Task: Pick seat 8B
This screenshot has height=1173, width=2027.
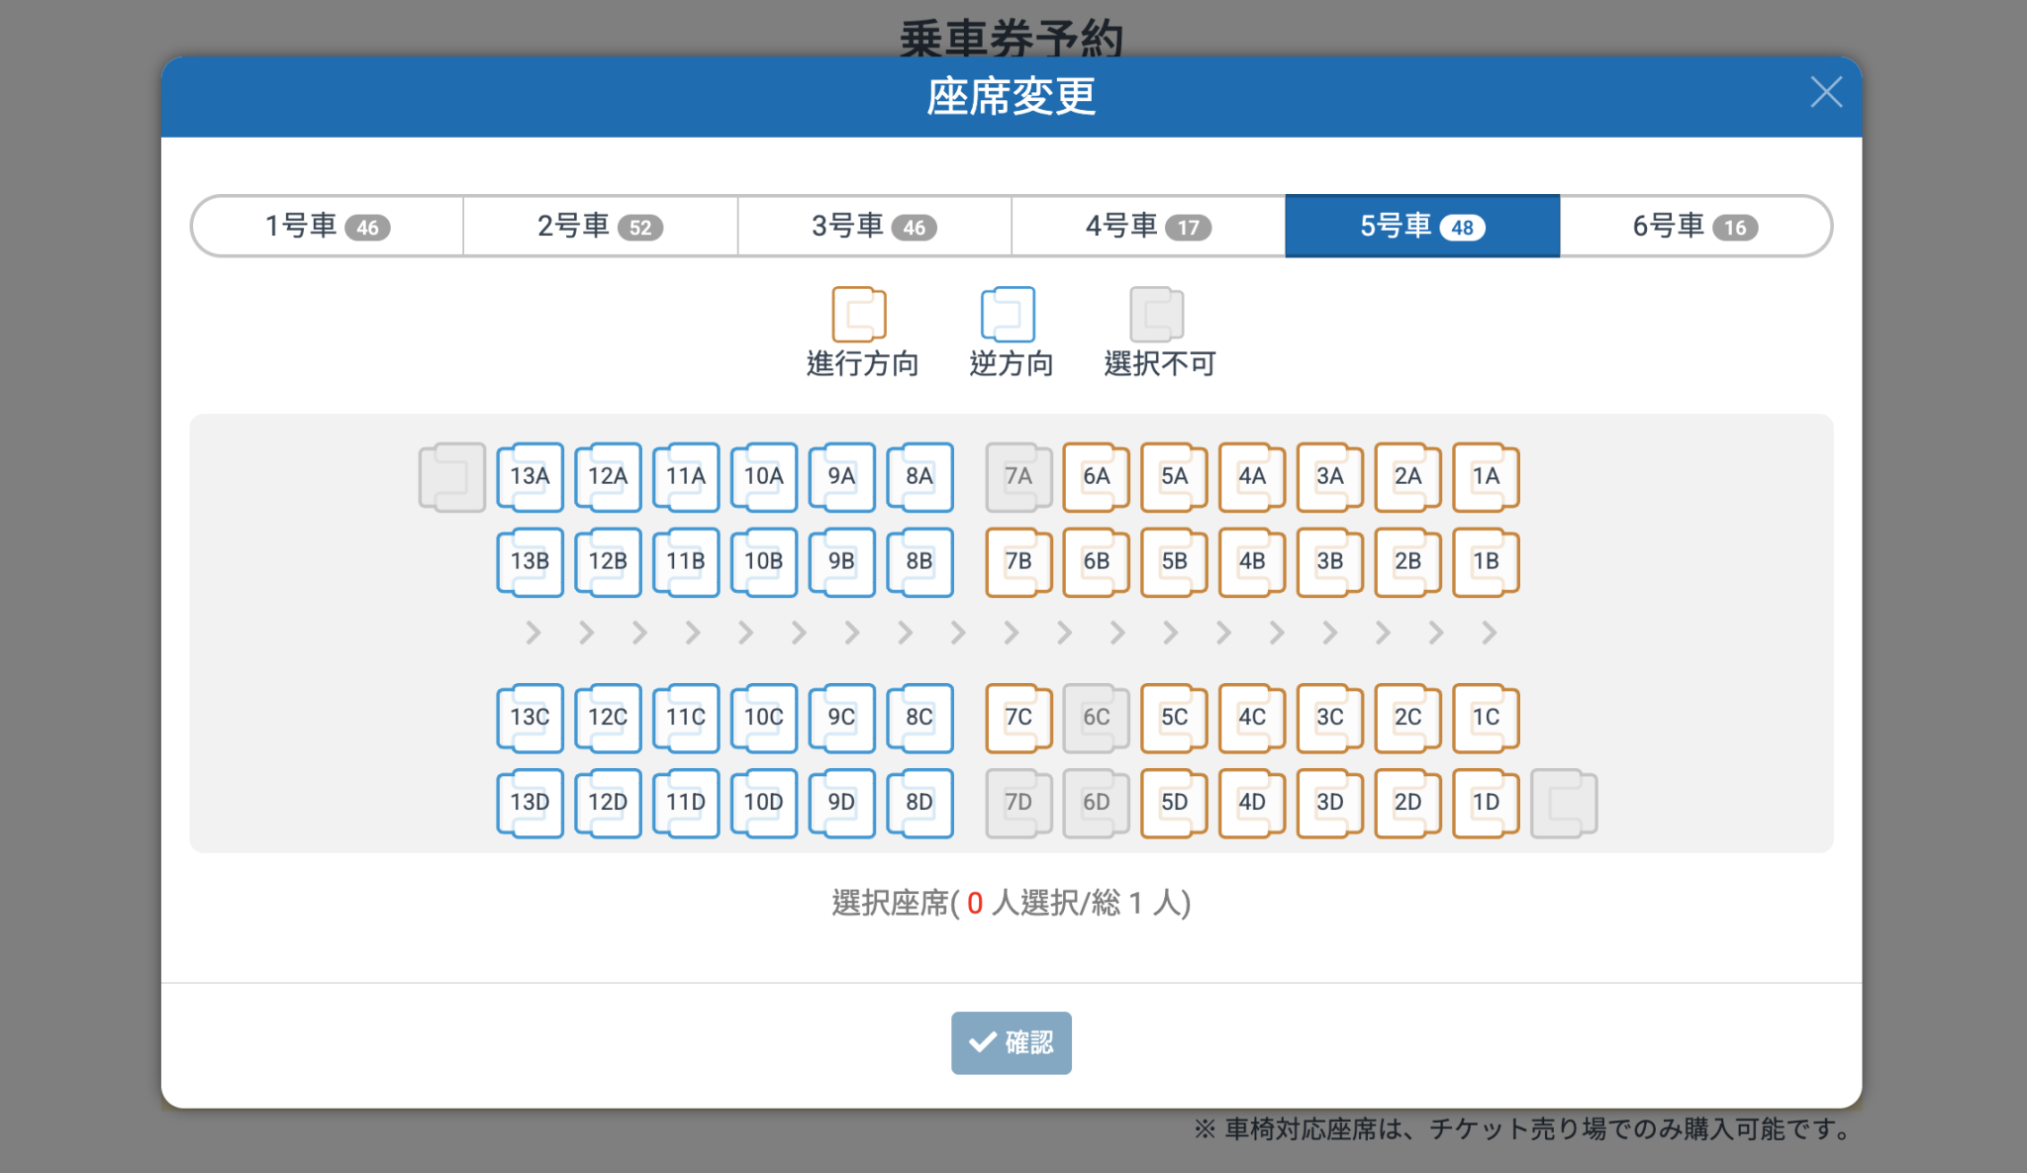Action: 919,561
